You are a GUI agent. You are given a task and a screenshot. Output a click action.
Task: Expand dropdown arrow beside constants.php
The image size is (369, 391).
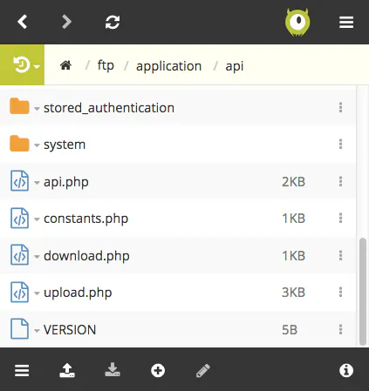click(37, 219)
